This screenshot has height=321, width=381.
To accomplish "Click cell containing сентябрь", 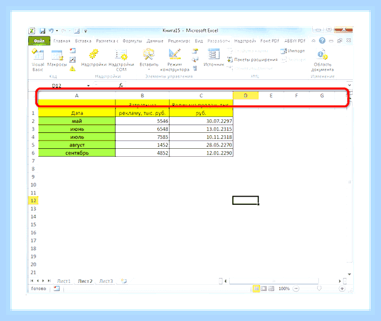I will click(77, 153).
